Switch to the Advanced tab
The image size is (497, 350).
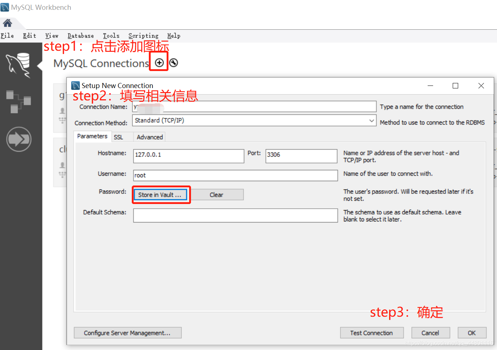[x=150, y=137]
